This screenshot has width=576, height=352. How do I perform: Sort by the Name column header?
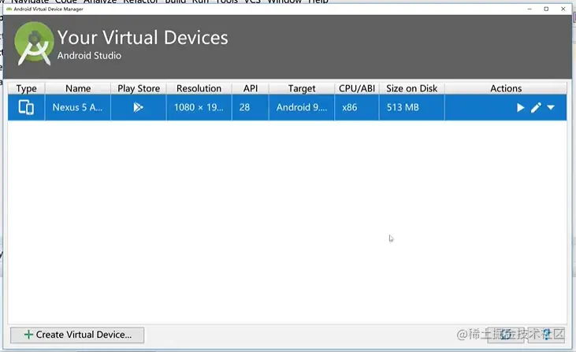coord(78,88)
